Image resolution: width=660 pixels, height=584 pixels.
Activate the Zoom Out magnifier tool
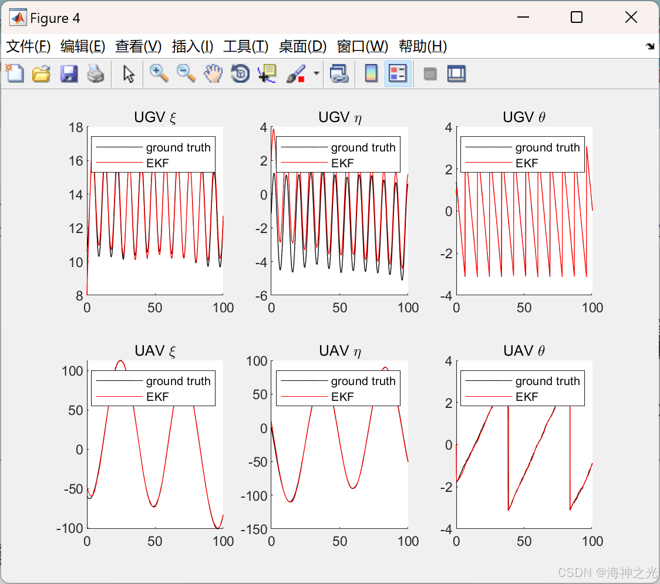click(186, 73)
